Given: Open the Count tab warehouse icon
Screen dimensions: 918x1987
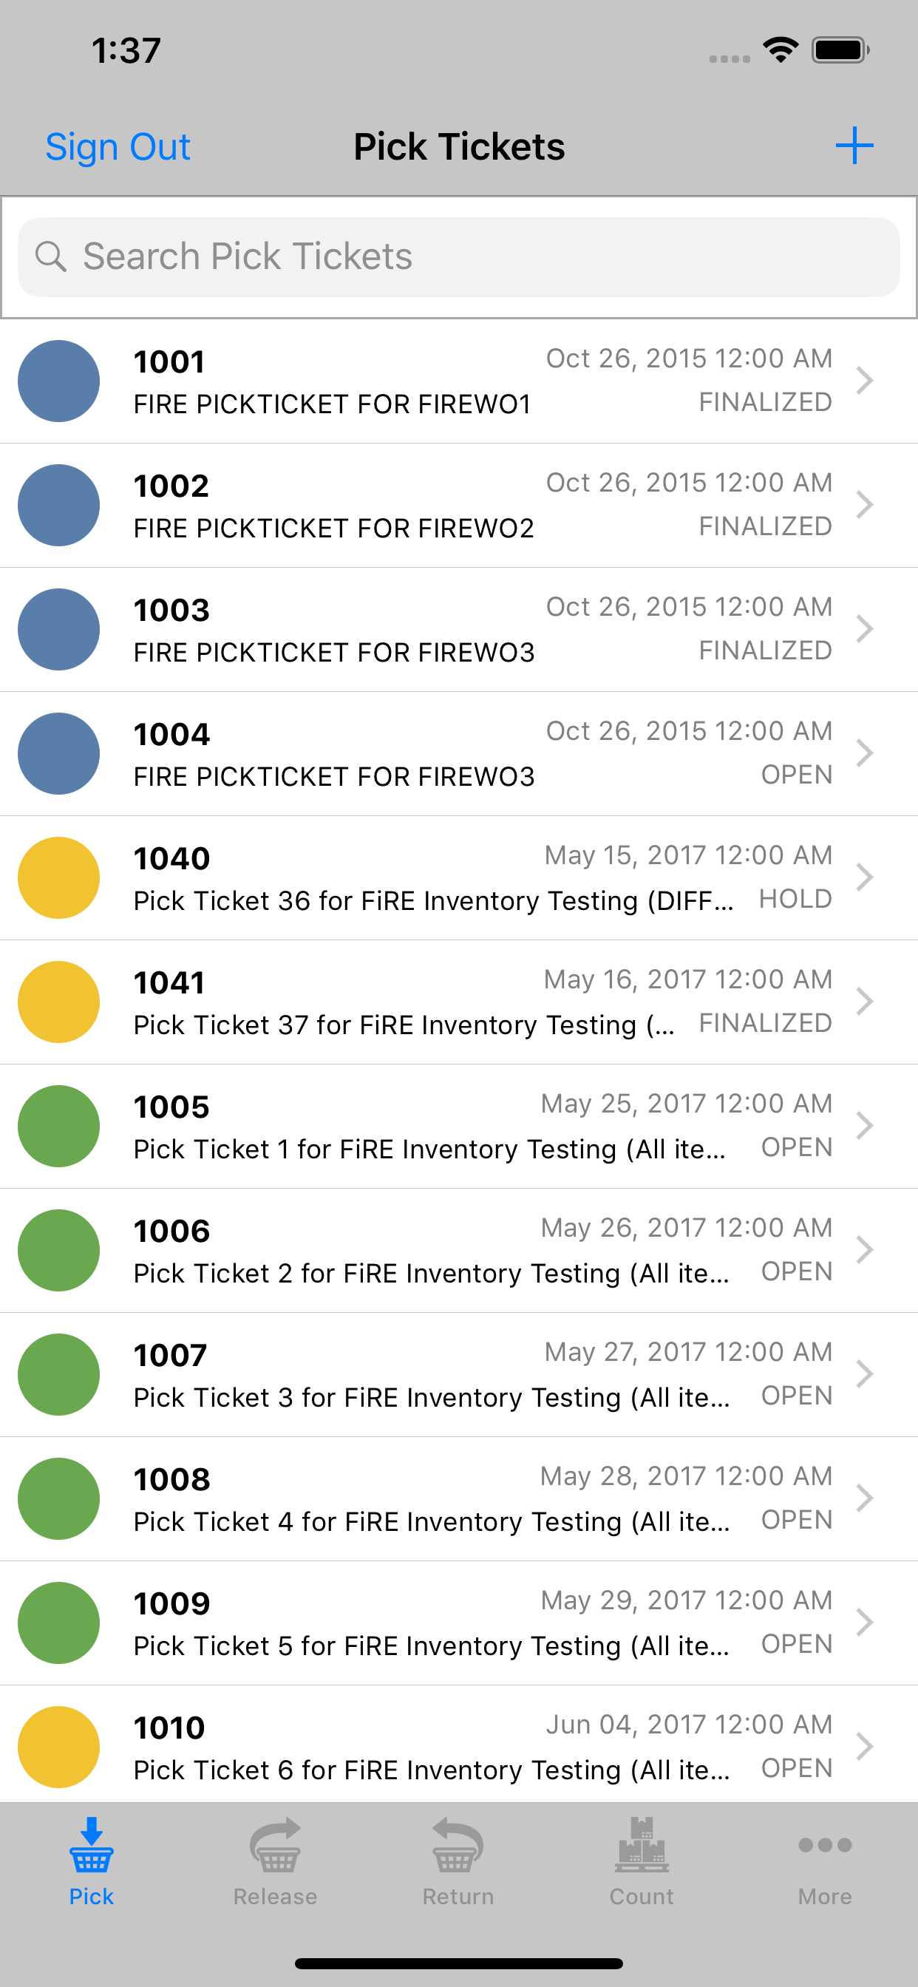Looking at the screenshot, I should point(642,1845).
